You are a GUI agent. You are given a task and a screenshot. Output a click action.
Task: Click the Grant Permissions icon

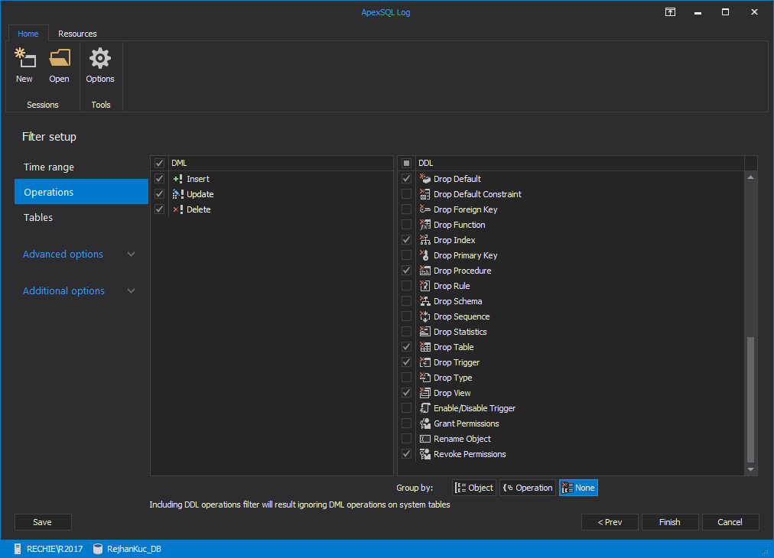[x=425, y=423]
